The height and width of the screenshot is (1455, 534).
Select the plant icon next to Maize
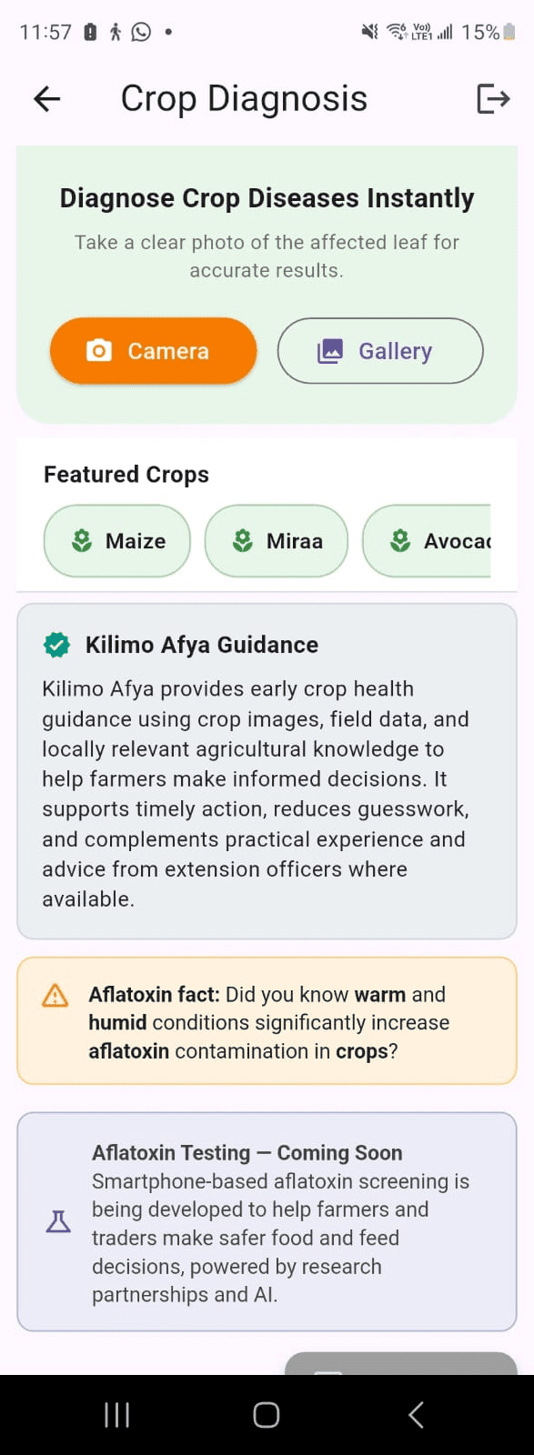coord(82,540)
